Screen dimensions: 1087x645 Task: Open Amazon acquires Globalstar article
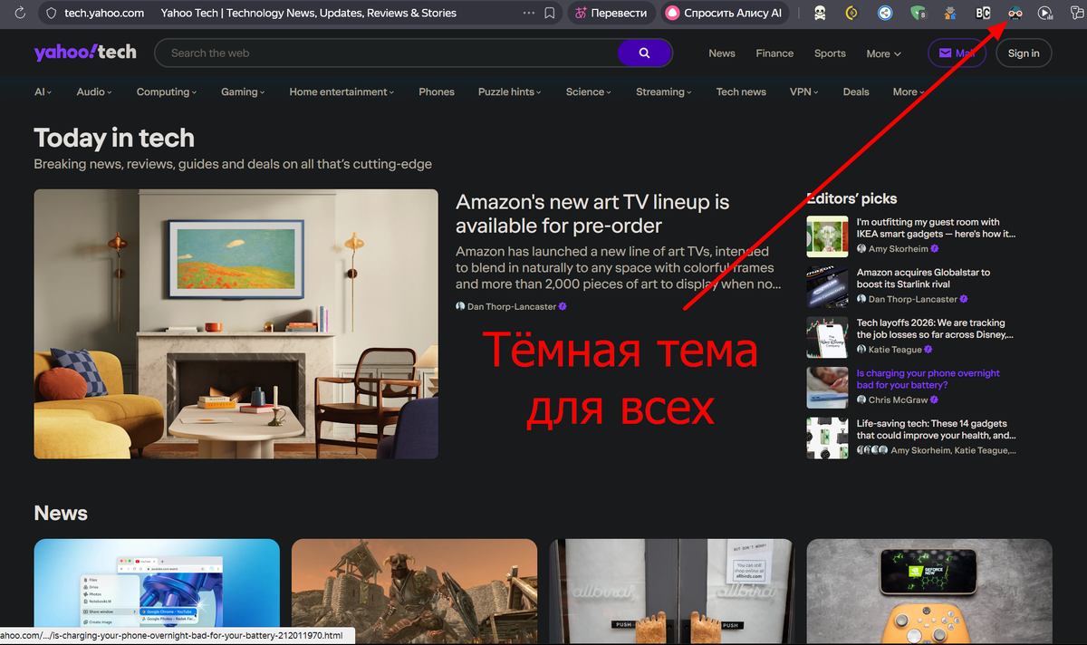point(923,278)
